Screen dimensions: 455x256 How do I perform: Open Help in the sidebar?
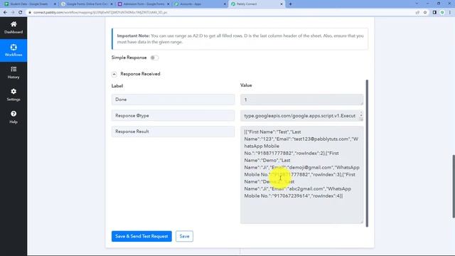(14, 117)
